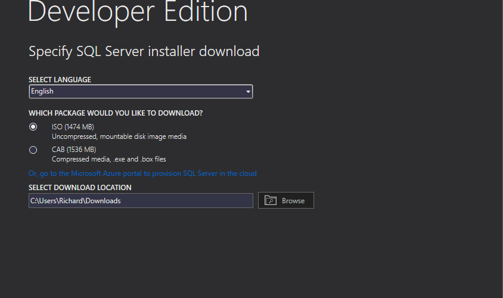503x298 pixels.
Task: Open the English language combo box
Action: click(137, 92)
